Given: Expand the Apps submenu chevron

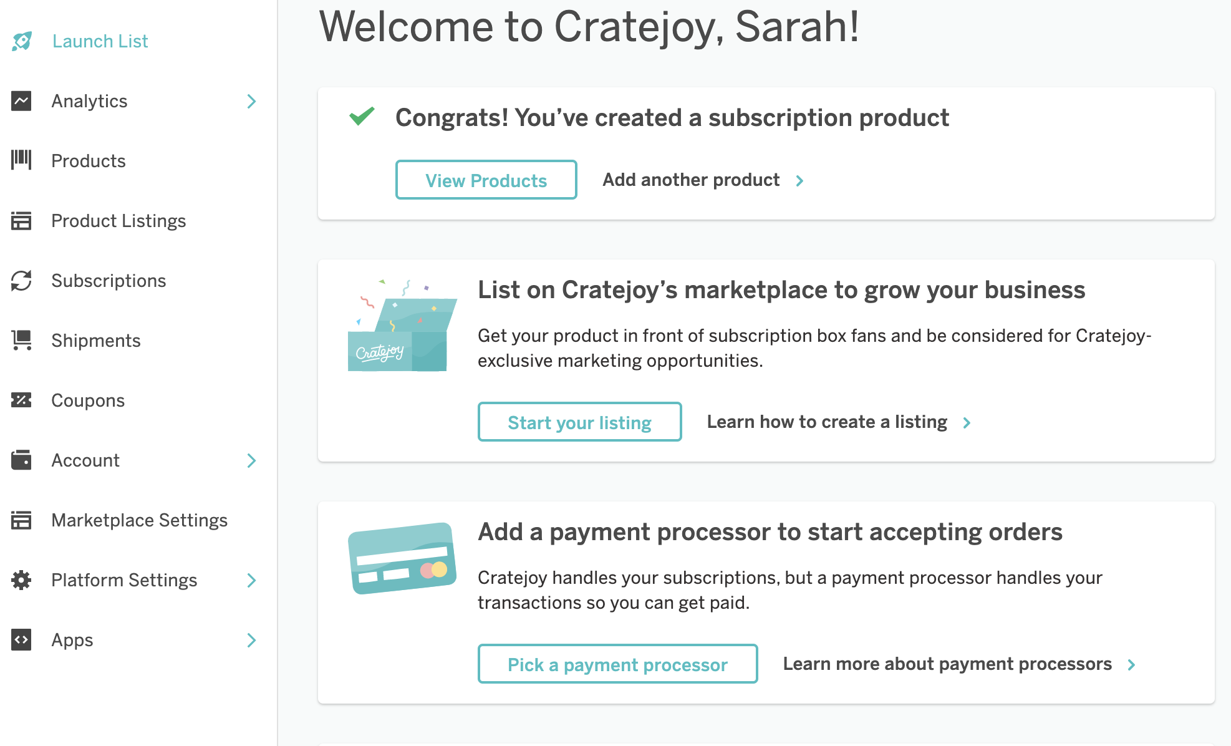Looking at the screenshot, I should [251, 640].
